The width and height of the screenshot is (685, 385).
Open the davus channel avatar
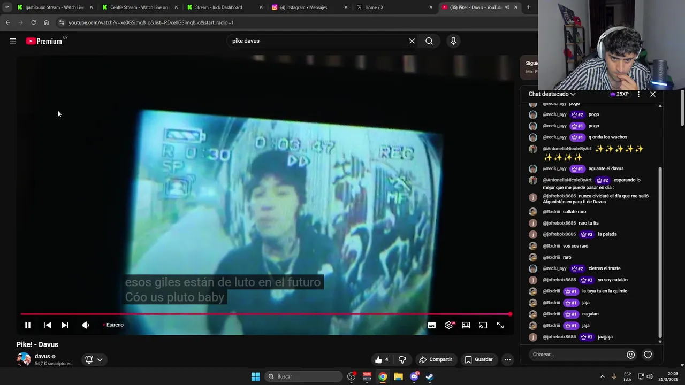(24, 359)
